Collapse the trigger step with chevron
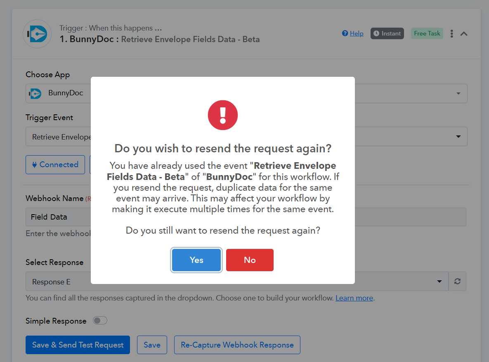 coord(464,34)
